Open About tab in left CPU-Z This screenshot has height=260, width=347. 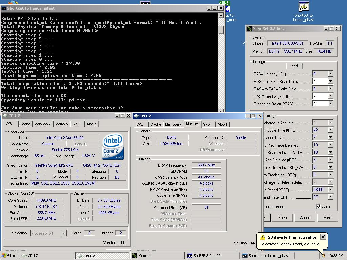click(x=91, y=124)
